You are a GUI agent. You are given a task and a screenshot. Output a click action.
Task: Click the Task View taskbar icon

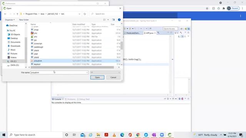74,135
